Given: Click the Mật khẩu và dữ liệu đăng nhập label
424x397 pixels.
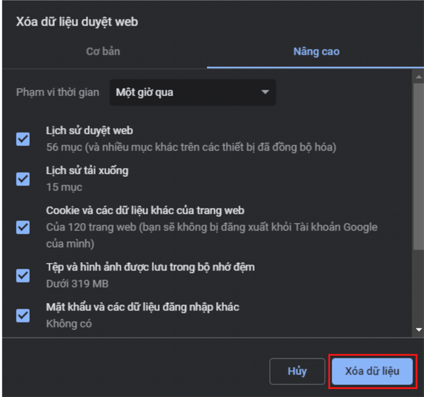Looking at the screenshot, I should point(142,307).
